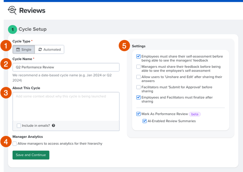Uncheck Employees and Facilitators must finalize

tap(138, 97)
